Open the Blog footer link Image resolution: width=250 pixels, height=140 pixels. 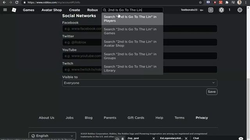pos(89,118)
